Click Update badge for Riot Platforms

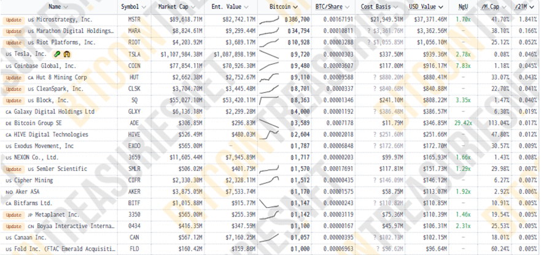(14, 43)
